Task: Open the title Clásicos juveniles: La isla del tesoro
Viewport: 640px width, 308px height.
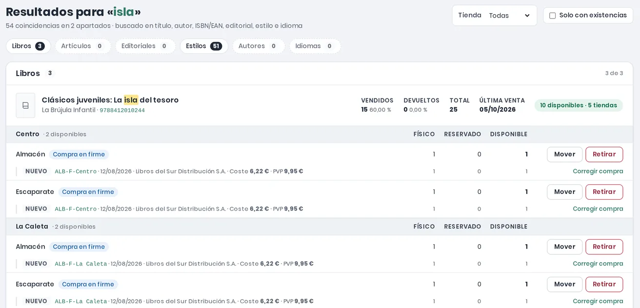Action: click(x=110, y=100)
